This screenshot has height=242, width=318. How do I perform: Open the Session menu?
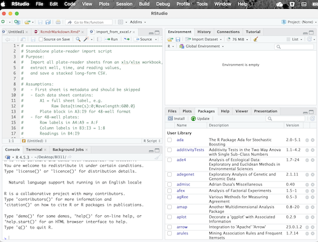click(x=124, y=4)
